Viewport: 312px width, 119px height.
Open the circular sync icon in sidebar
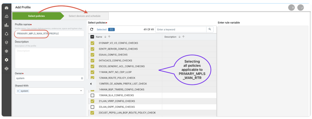[7, 34]
